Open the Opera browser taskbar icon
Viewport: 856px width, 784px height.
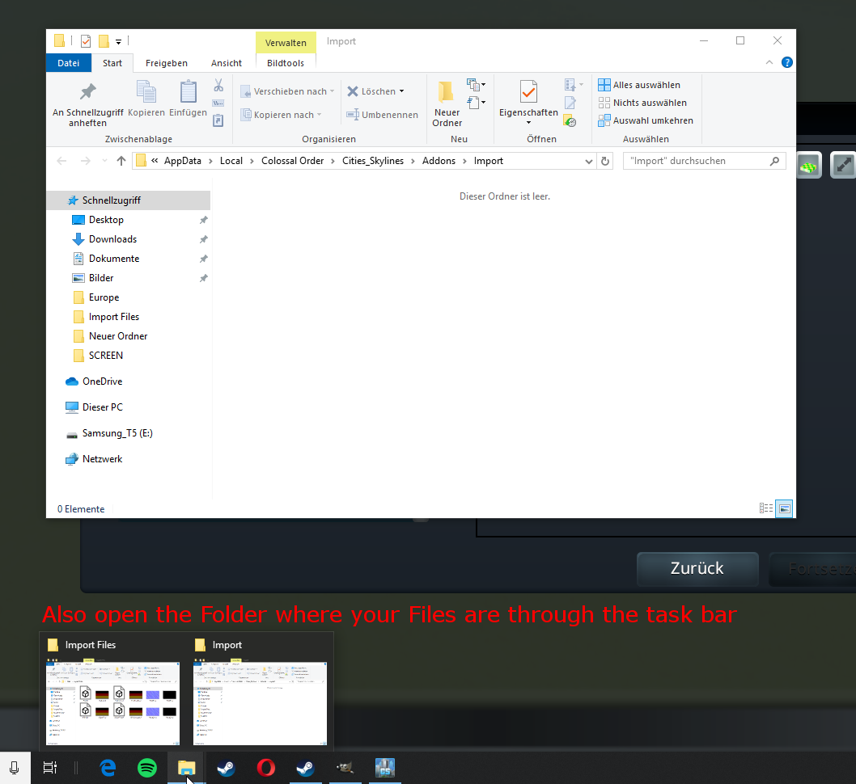coord(266,768)
